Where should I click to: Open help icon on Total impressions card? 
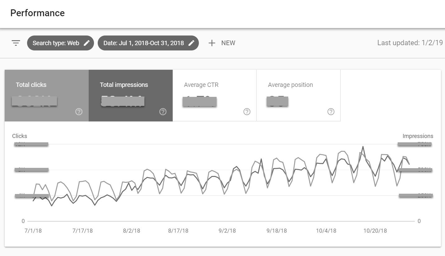pos(163,111)
